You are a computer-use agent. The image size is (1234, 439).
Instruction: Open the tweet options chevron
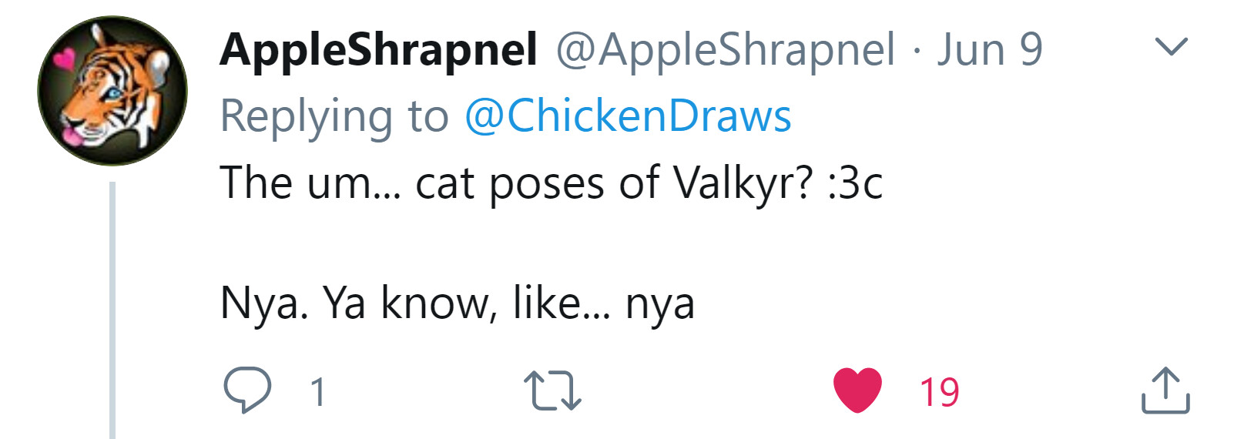click(x=1172, y=47)
